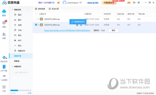Sort by 下载次数 column header

pyautogui.click(x=141, y=14)
